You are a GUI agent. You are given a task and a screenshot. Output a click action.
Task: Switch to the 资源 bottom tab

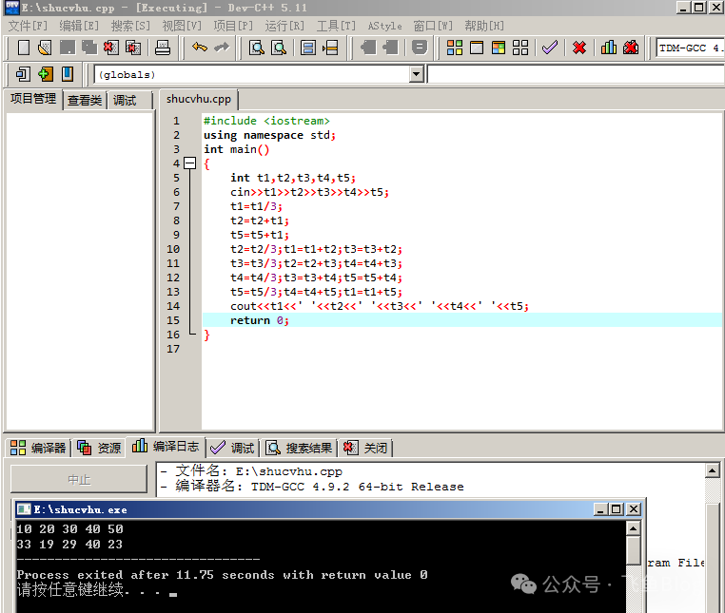click(99, 448)
